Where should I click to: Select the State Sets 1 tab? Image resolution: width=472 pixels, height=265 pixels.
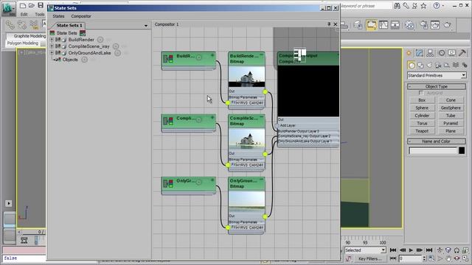(x=69, y=25)
